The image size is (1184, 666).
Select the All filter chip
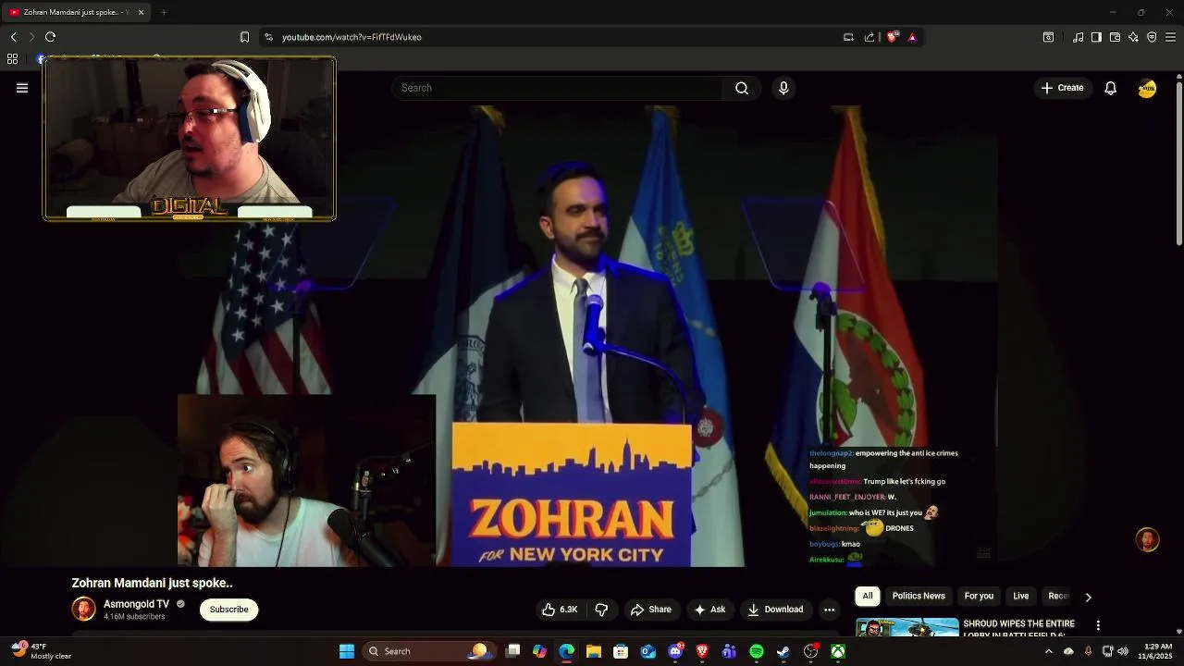click(x=868, y=596)
